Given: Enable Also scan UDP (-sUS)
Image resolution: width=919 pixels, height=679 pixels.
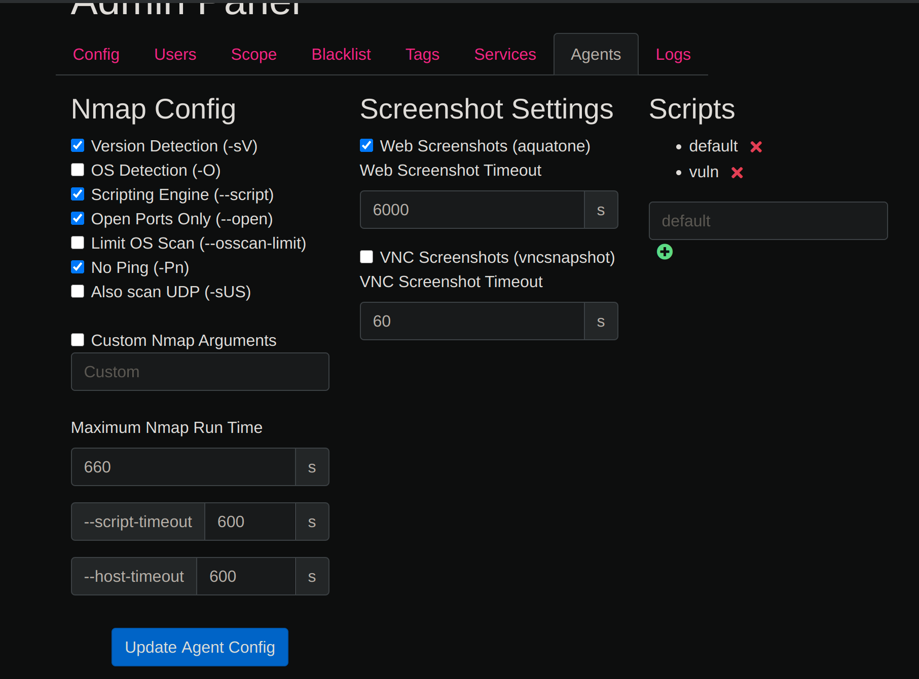Looking at the screenshot, I should coord(77,291).
